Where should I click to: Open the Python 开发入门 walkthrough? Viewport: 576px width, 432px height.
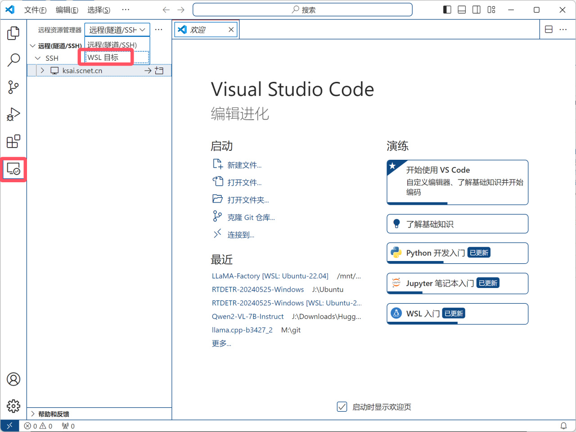[x=457, y=253]
